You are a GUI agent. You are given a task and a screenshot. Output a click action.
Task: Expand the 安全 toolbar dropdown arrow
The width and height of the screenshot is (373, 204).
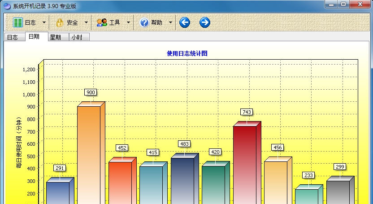tap(86, 22)
